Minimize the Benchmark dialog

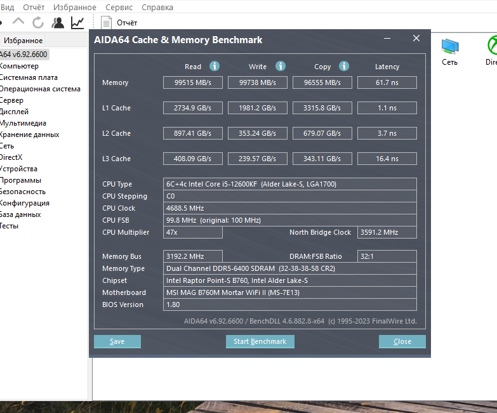click(x=387, y=39)
